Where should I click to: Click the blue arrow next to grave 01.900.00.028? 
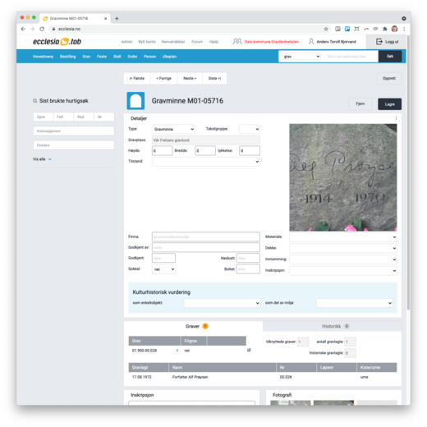[x=177, y=351]
